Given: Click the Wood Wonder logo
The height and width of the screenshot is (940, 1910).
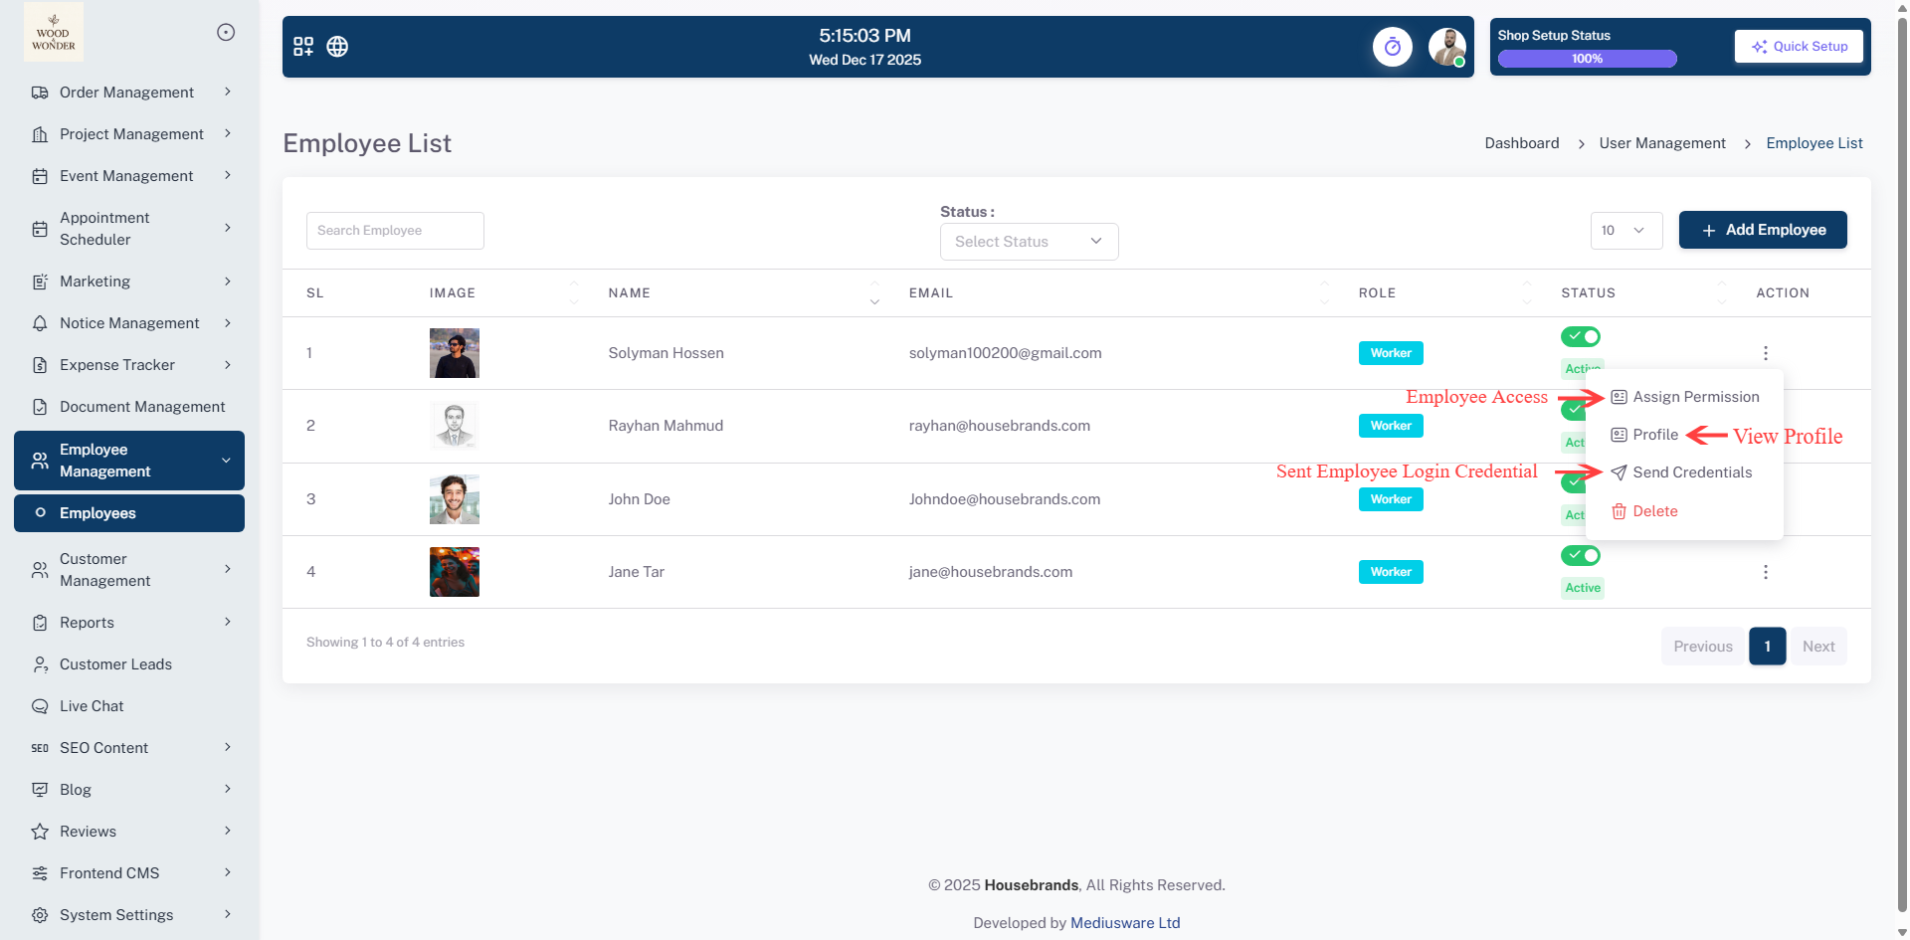Looking at the screenshot, I should pos(54,32).
